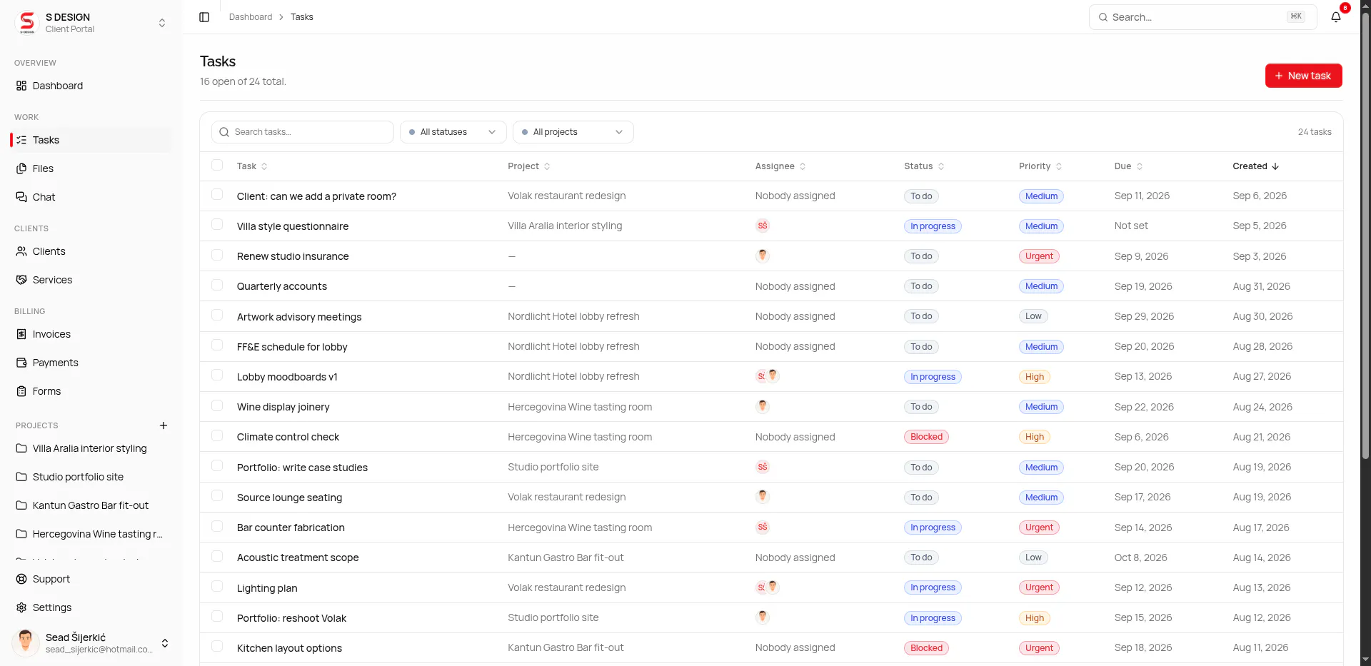Open Hercegovina Wine tasting room sidebar project
This screenshot has width=1371, height=666.
pos(91,534)
